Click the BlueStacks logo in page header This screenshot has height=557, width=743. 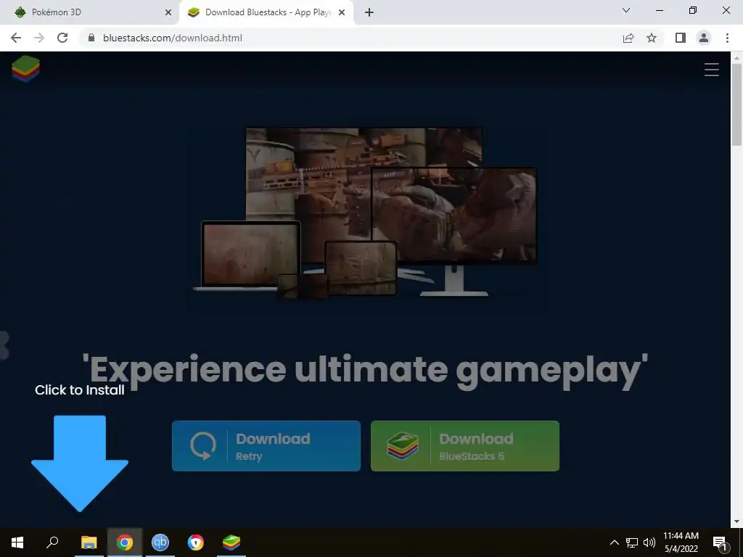tap(25, 69)
